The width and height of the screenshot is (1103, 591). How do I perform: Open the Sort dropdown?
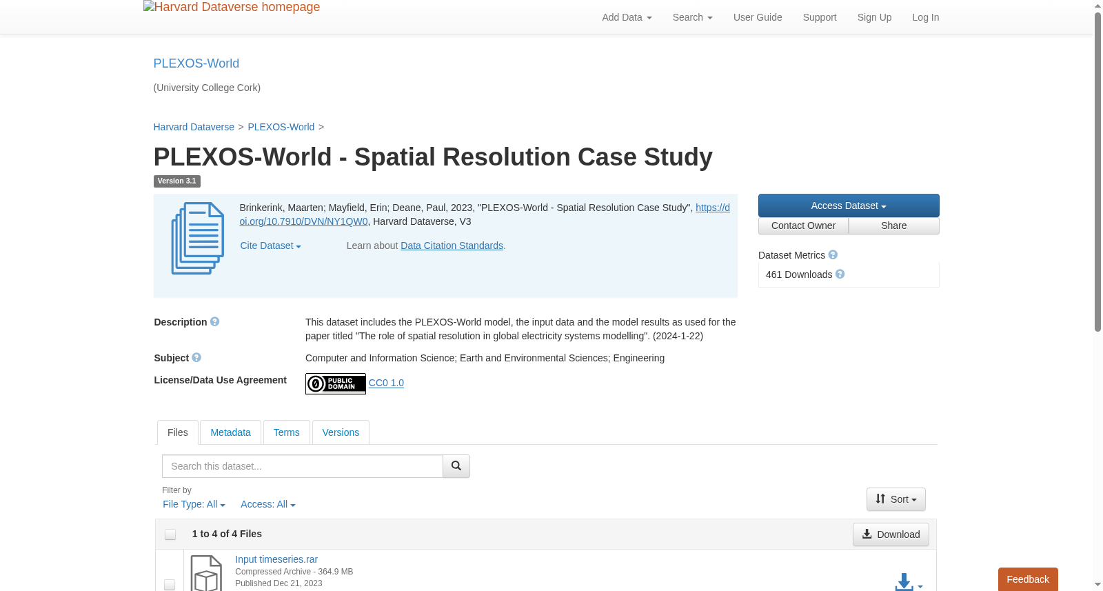[x=896, y=499]
